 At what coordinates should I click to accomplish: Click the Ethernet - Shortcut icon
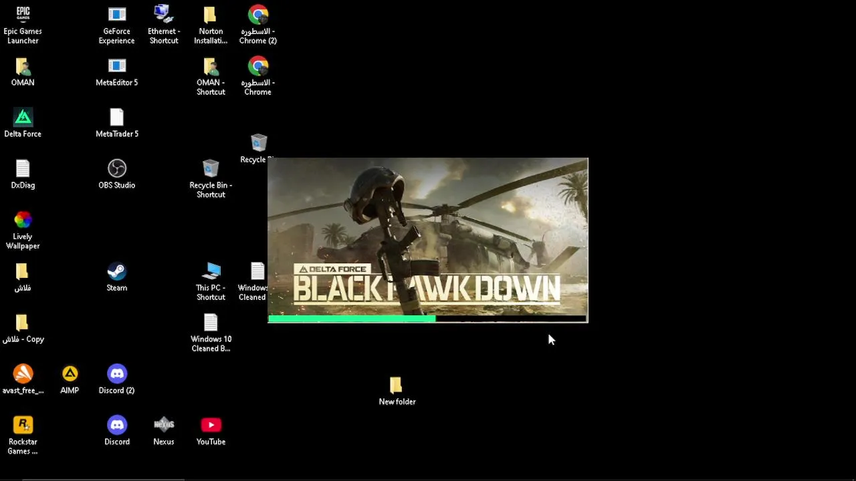coord(164,25)
